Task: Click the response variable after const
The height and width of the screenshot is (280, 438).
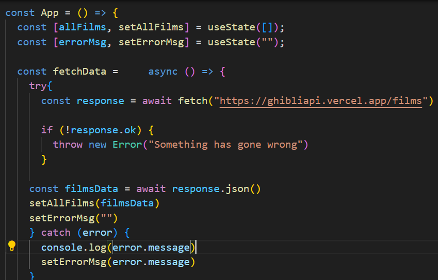Action: pyautogui.click(x=100, y=101)
